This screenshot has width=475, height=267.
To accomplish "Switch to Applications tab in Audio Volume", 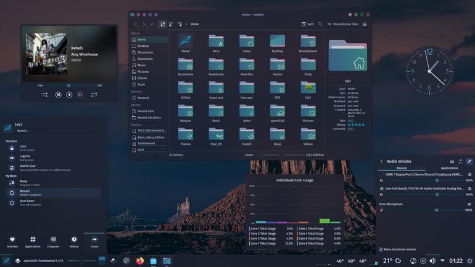I will pyautogui.click(x=449, y=168).
